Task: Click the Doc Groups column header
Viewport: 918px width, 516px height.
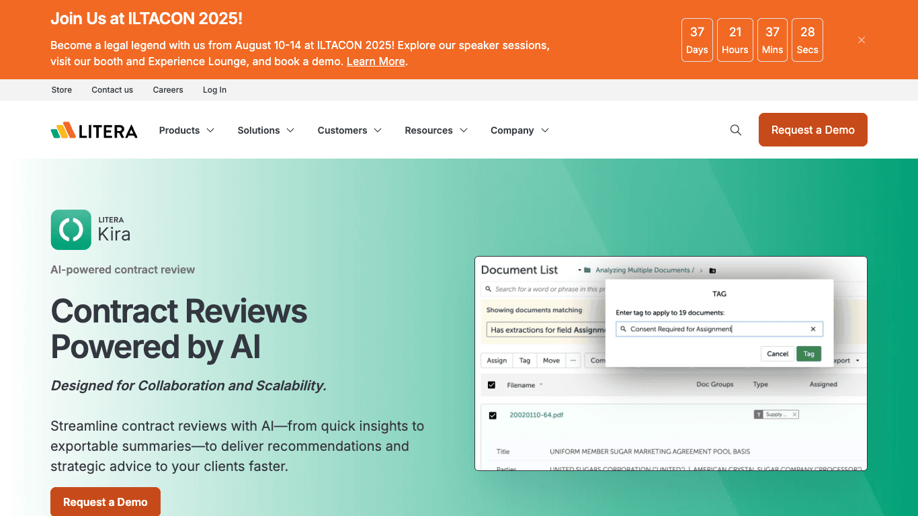Action: [715, 385]
